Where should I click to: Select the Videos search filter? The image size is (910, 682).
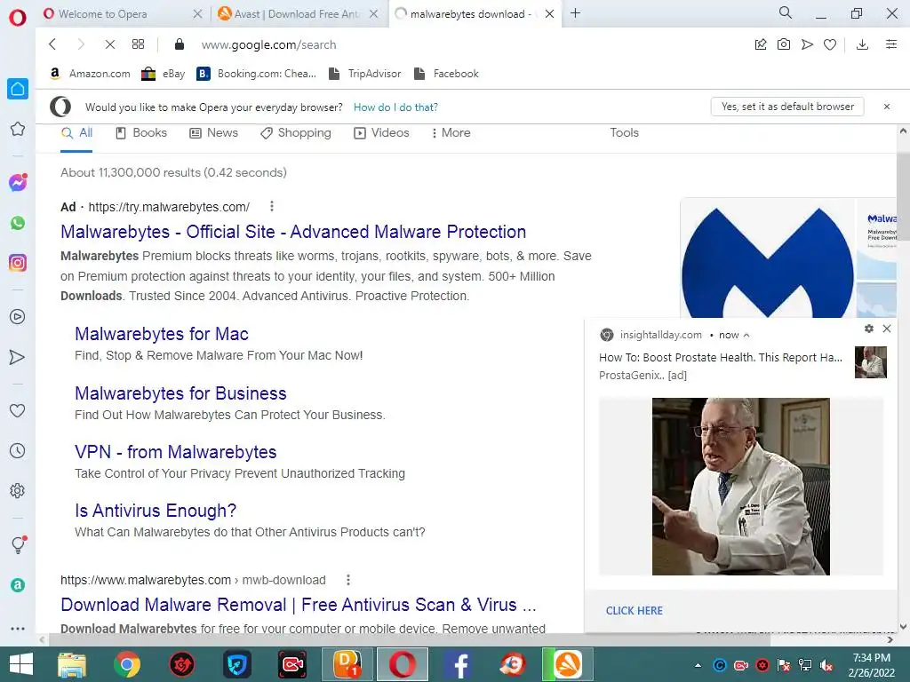381,133
